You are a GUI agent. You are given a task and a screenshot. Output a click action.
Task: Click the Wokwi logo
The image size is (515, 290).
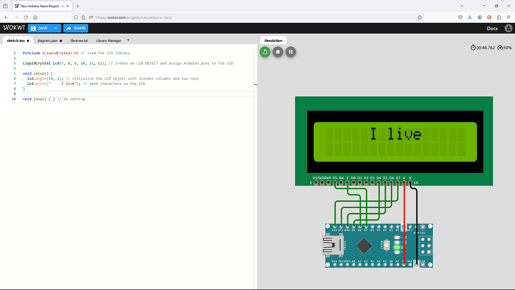coord(14,28)
